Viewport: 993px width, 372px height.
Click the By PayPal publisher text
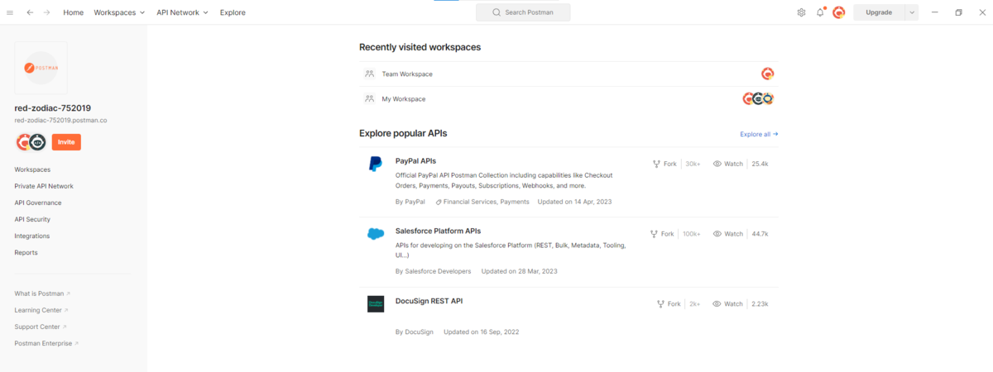click(x=410, y=201)
